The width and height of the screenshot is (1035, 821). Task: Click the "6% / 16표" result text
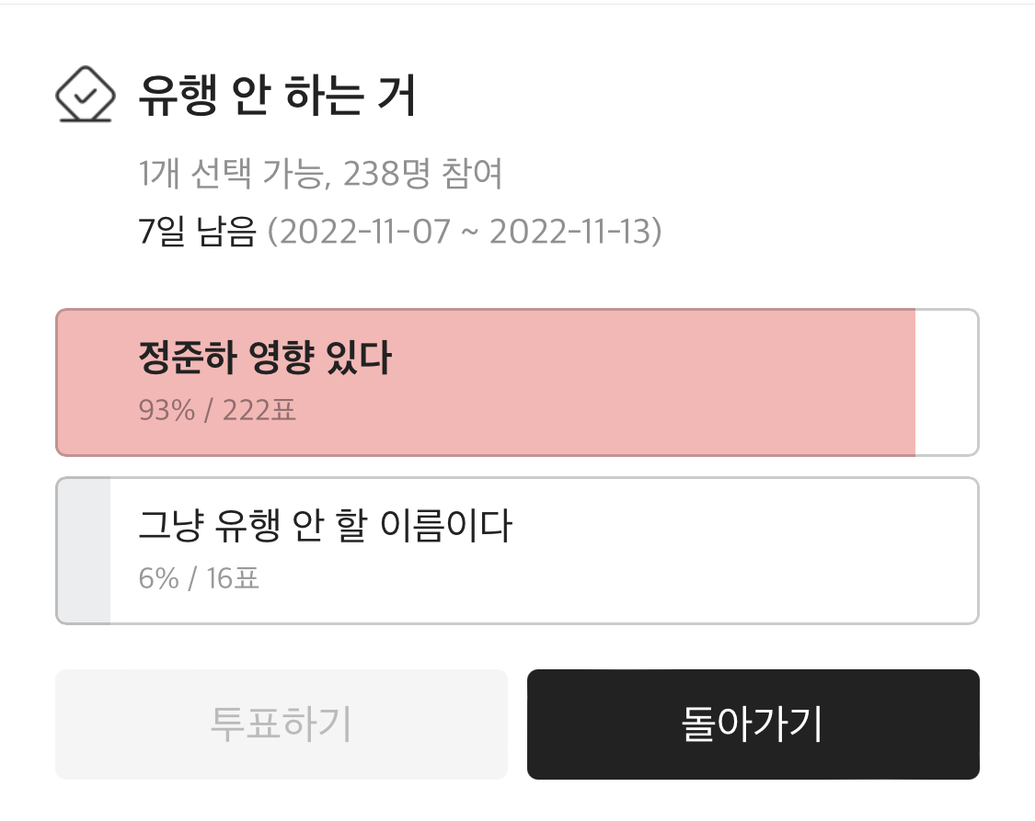199,579
